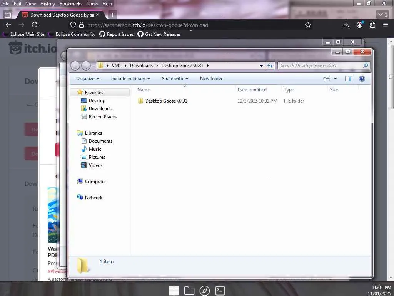Select Downloads under Favorites

click(100, 108)
